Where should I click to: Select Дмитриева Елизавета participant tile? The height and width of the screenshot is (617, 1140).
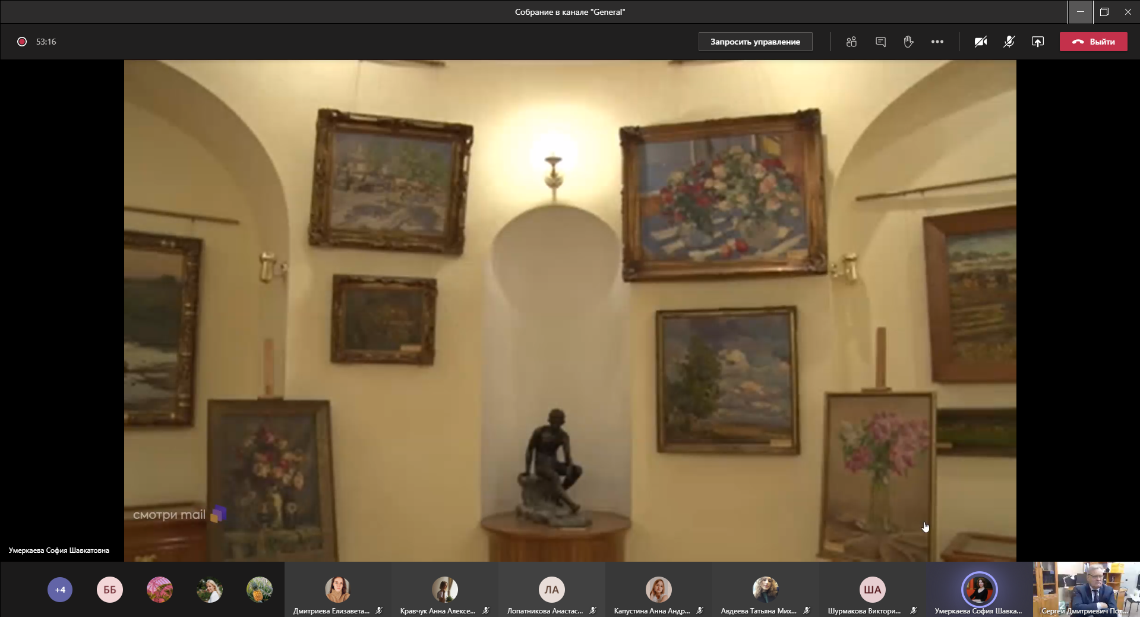[337, 590]
